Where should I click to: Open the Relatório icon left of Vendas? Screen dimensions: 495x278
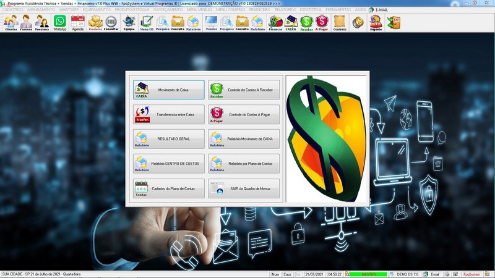(193, 23)
